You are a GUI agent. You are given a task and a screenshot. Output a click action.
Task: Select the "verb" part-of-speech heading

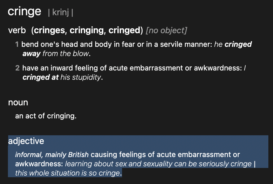coord(17,30)
